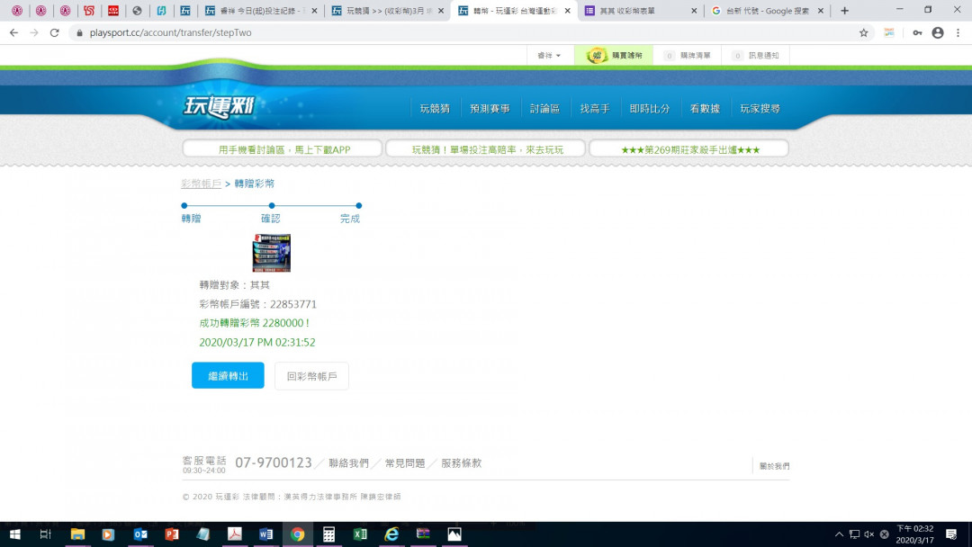Click the 聯絡我們 footer link
The width and height of the screenshot is (972, 547).
point(348,462)
